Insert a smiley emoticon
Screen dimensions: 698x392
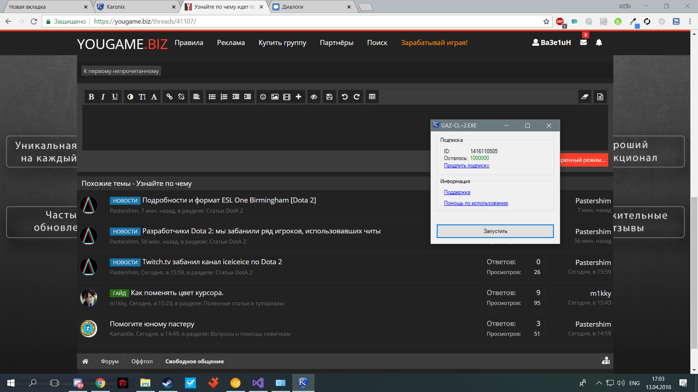point(263,97)
